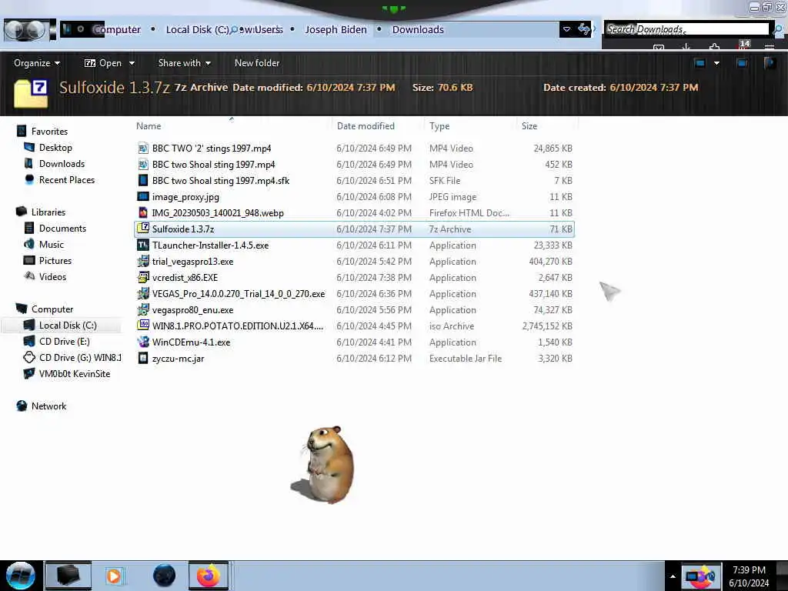The image size is (788, 591).
Task: Click the zyczu-mc.jar file icon
Action: pyautogui.click(x=143, y=358)
